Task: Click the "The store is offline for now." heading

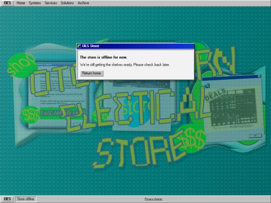Action: click(103, 57)
